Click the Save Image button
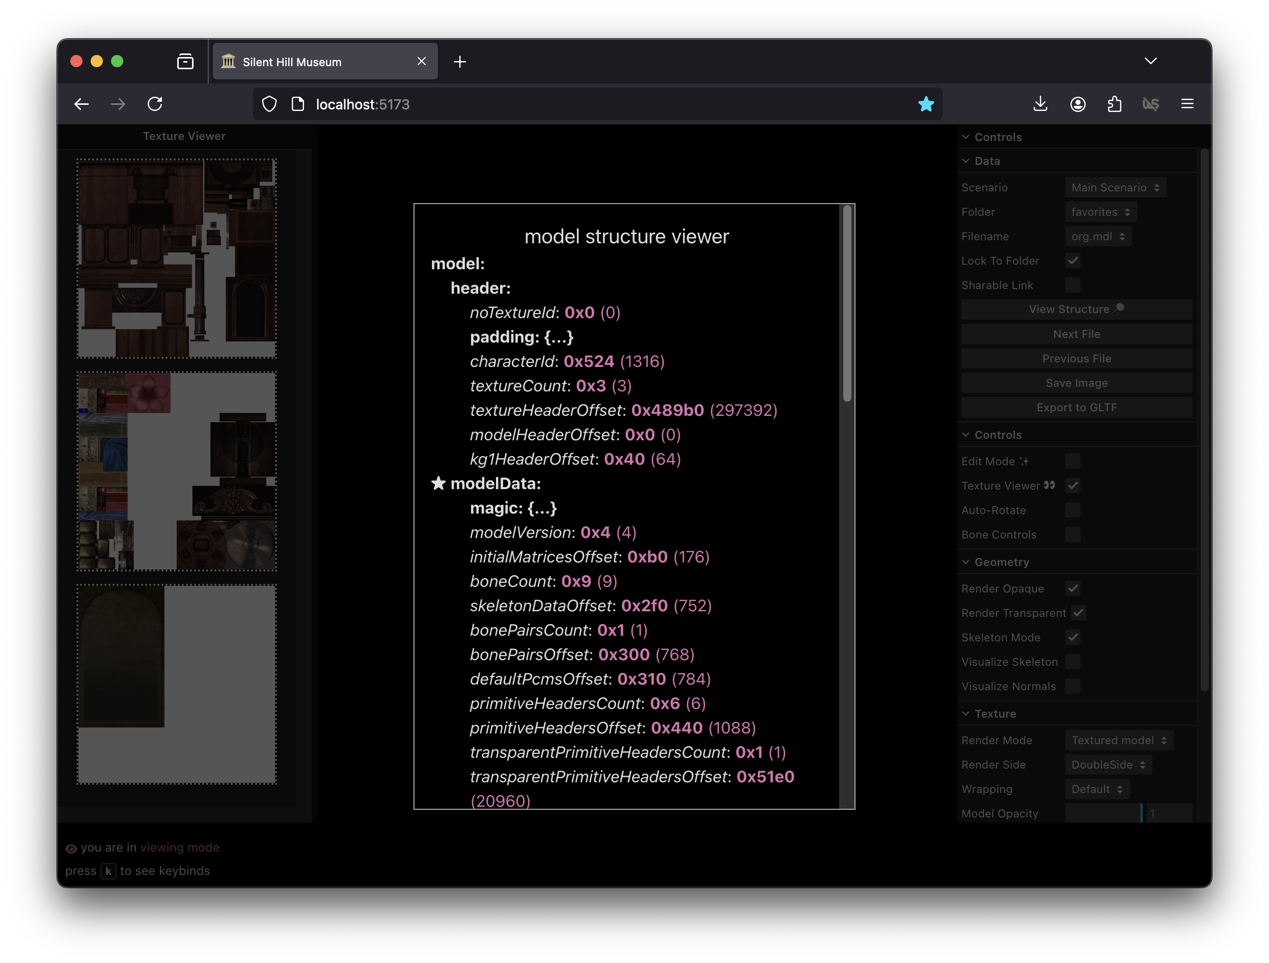The image size is (1269, 963). click(1075, 382)
